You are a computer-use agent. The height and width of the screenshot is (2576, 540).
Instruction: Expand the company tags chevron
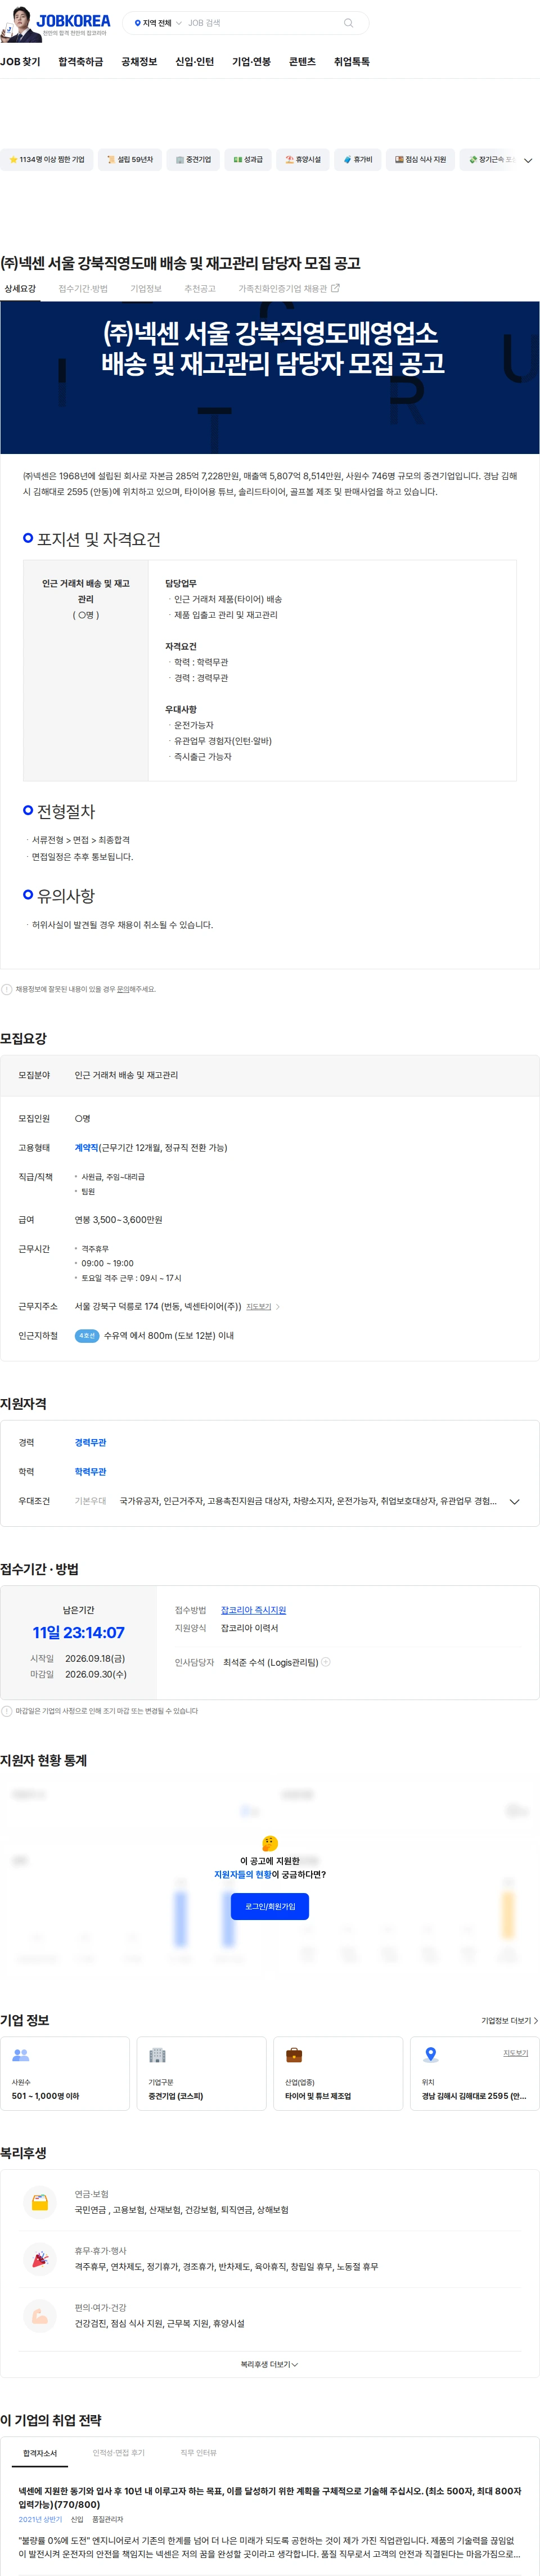[x=528, y=160]
